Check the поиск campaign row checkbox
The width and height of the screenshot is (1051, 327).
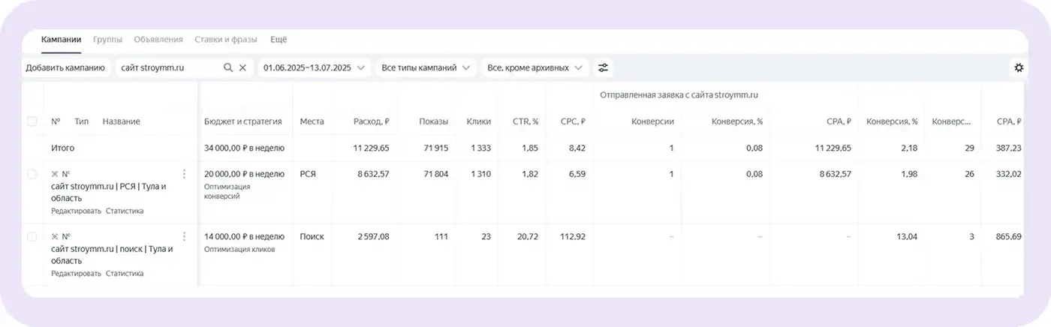coord(32,236)
